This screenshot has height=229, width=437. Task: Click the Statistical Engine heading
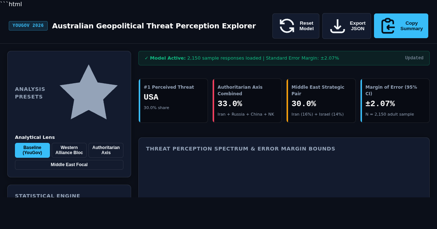pos(48,195)
